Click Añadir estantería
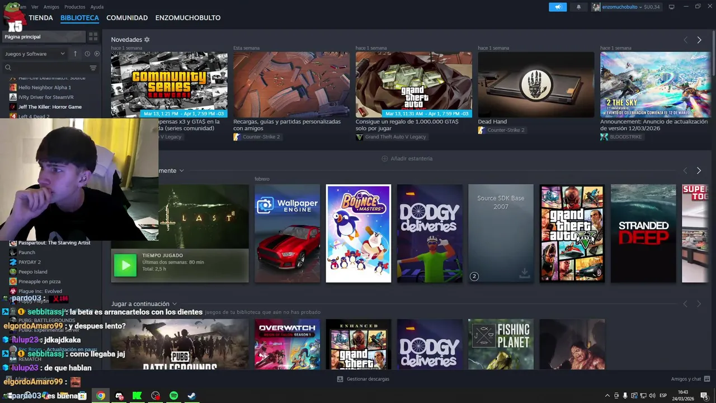Viewport: 716px width, 403px height. click(x=407, y=158)
